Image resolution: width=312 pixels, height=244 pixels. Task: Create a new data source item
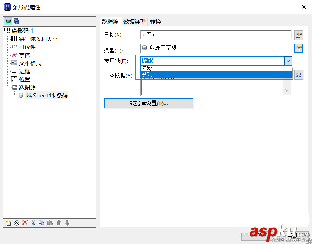click(8, 222)
